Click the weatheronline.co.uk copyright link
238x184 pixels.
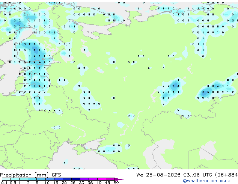click(x=206, y=181)
